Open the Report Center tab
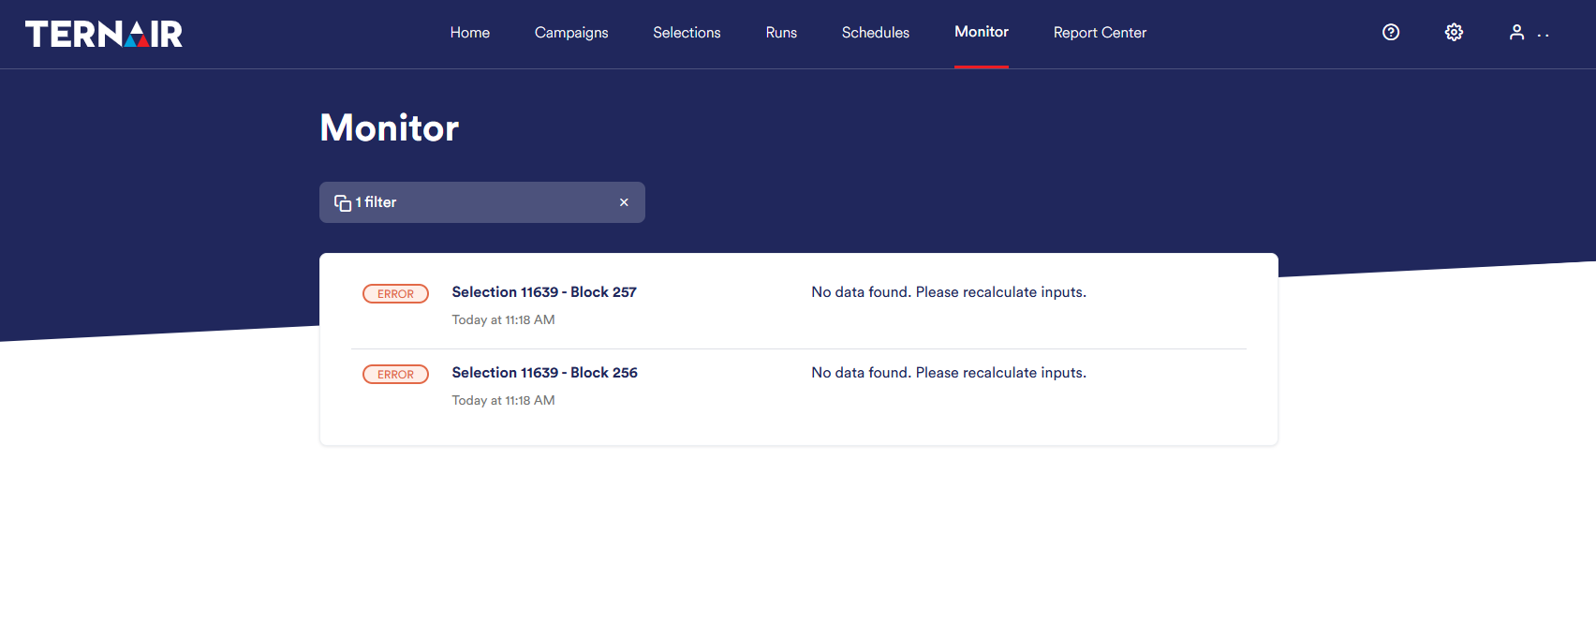 [1100, 33]
